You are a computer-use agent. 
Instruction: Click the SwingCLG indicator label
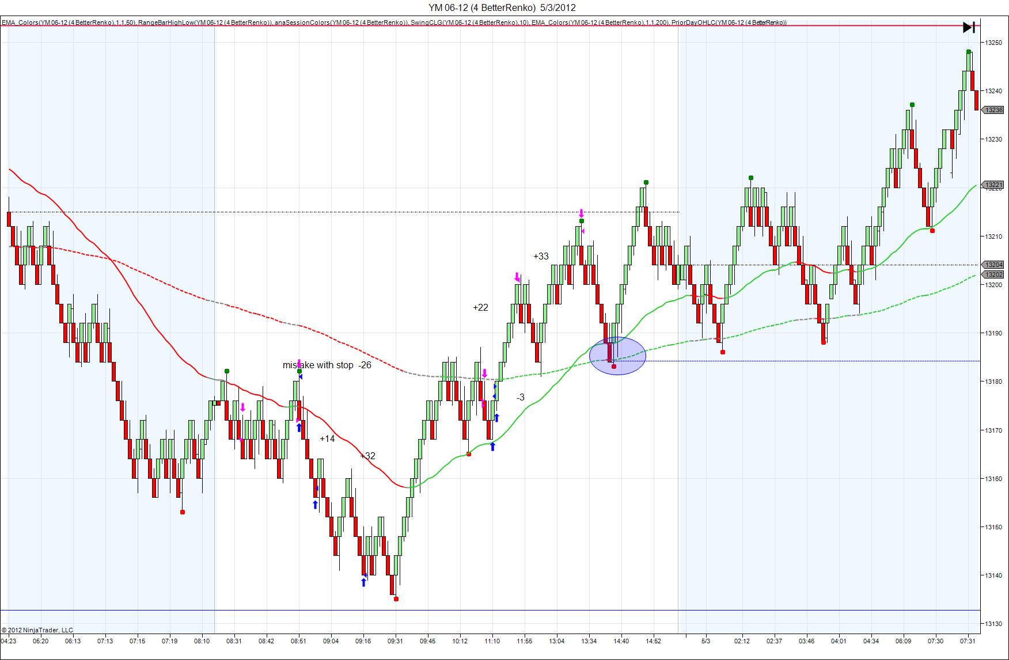coord(470,22)
